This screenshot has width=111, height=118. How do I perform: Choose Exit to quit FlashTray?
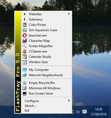(x=47, y=111)
